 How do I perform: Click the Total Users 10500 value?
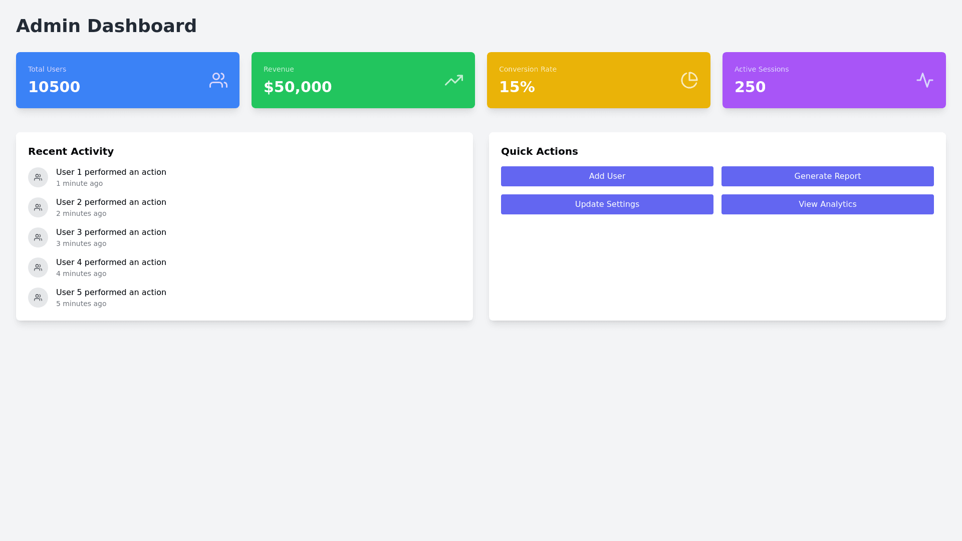[x=54, y=87]
